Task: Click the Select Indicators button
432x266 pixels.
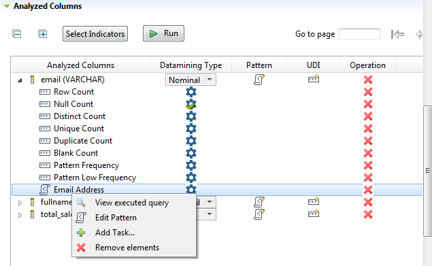Action: tap(95, 33)
